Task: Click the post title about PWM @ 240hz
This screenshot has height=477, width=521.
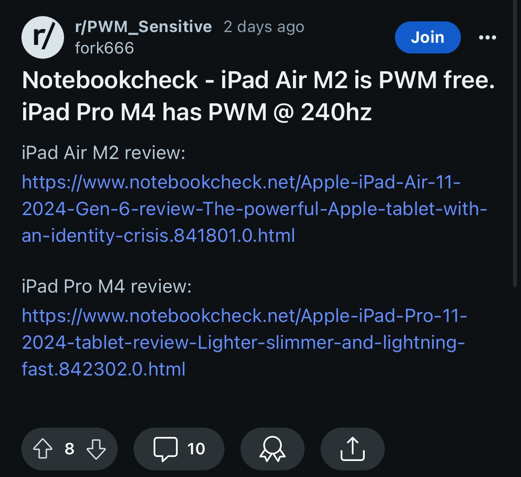Action: (x=258, y=96)
